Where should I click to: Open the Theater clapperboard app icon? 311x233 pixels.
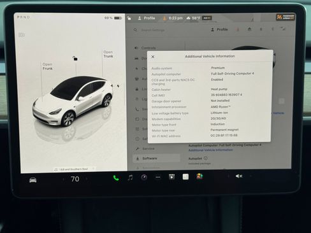pos(171,177)
